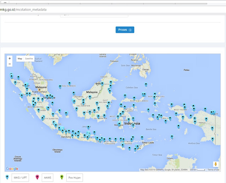This screenshot has width=226, height=183.
Task: Click the Cocos (Keeling) Islands label
Action: (18, 158)
